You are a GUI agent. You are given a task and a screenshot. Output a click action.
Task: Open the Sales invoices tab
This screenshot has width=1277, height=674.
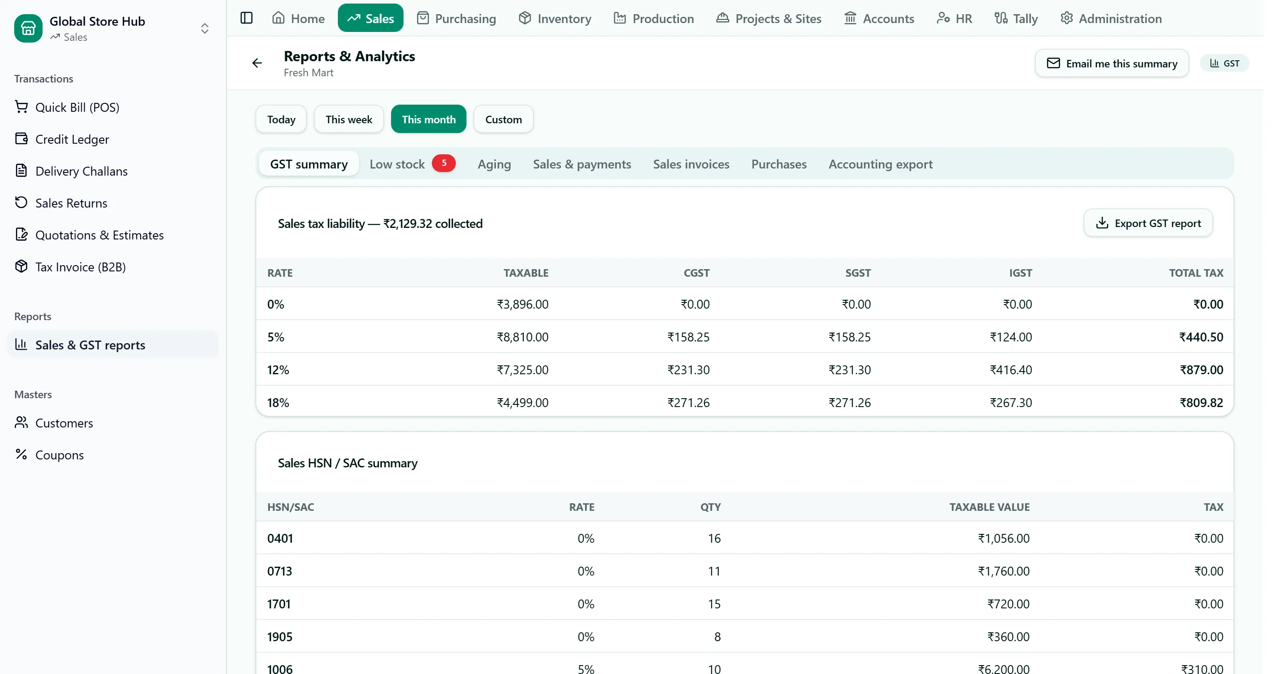[x=691, y=164]
